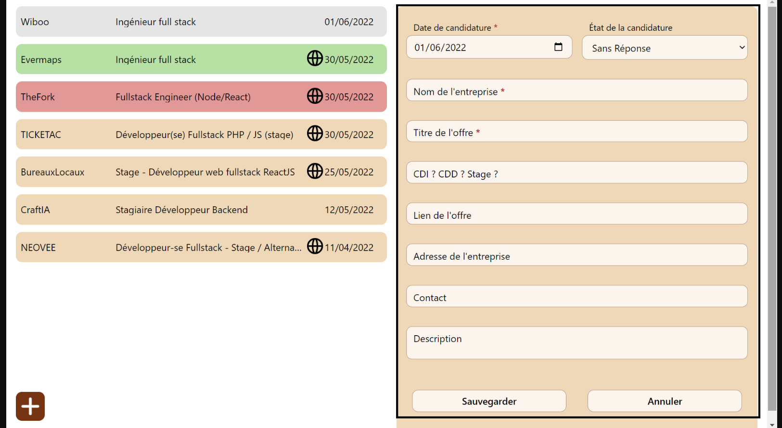Click inside the Description text area

577,343
